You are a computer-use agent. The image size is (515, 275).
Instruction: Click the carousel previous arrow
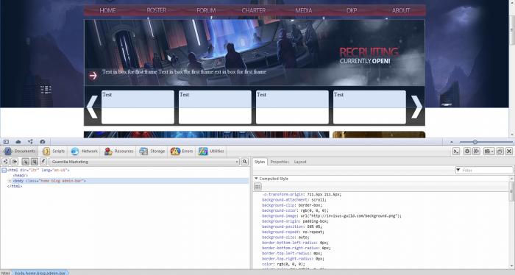tap(92, 107)
